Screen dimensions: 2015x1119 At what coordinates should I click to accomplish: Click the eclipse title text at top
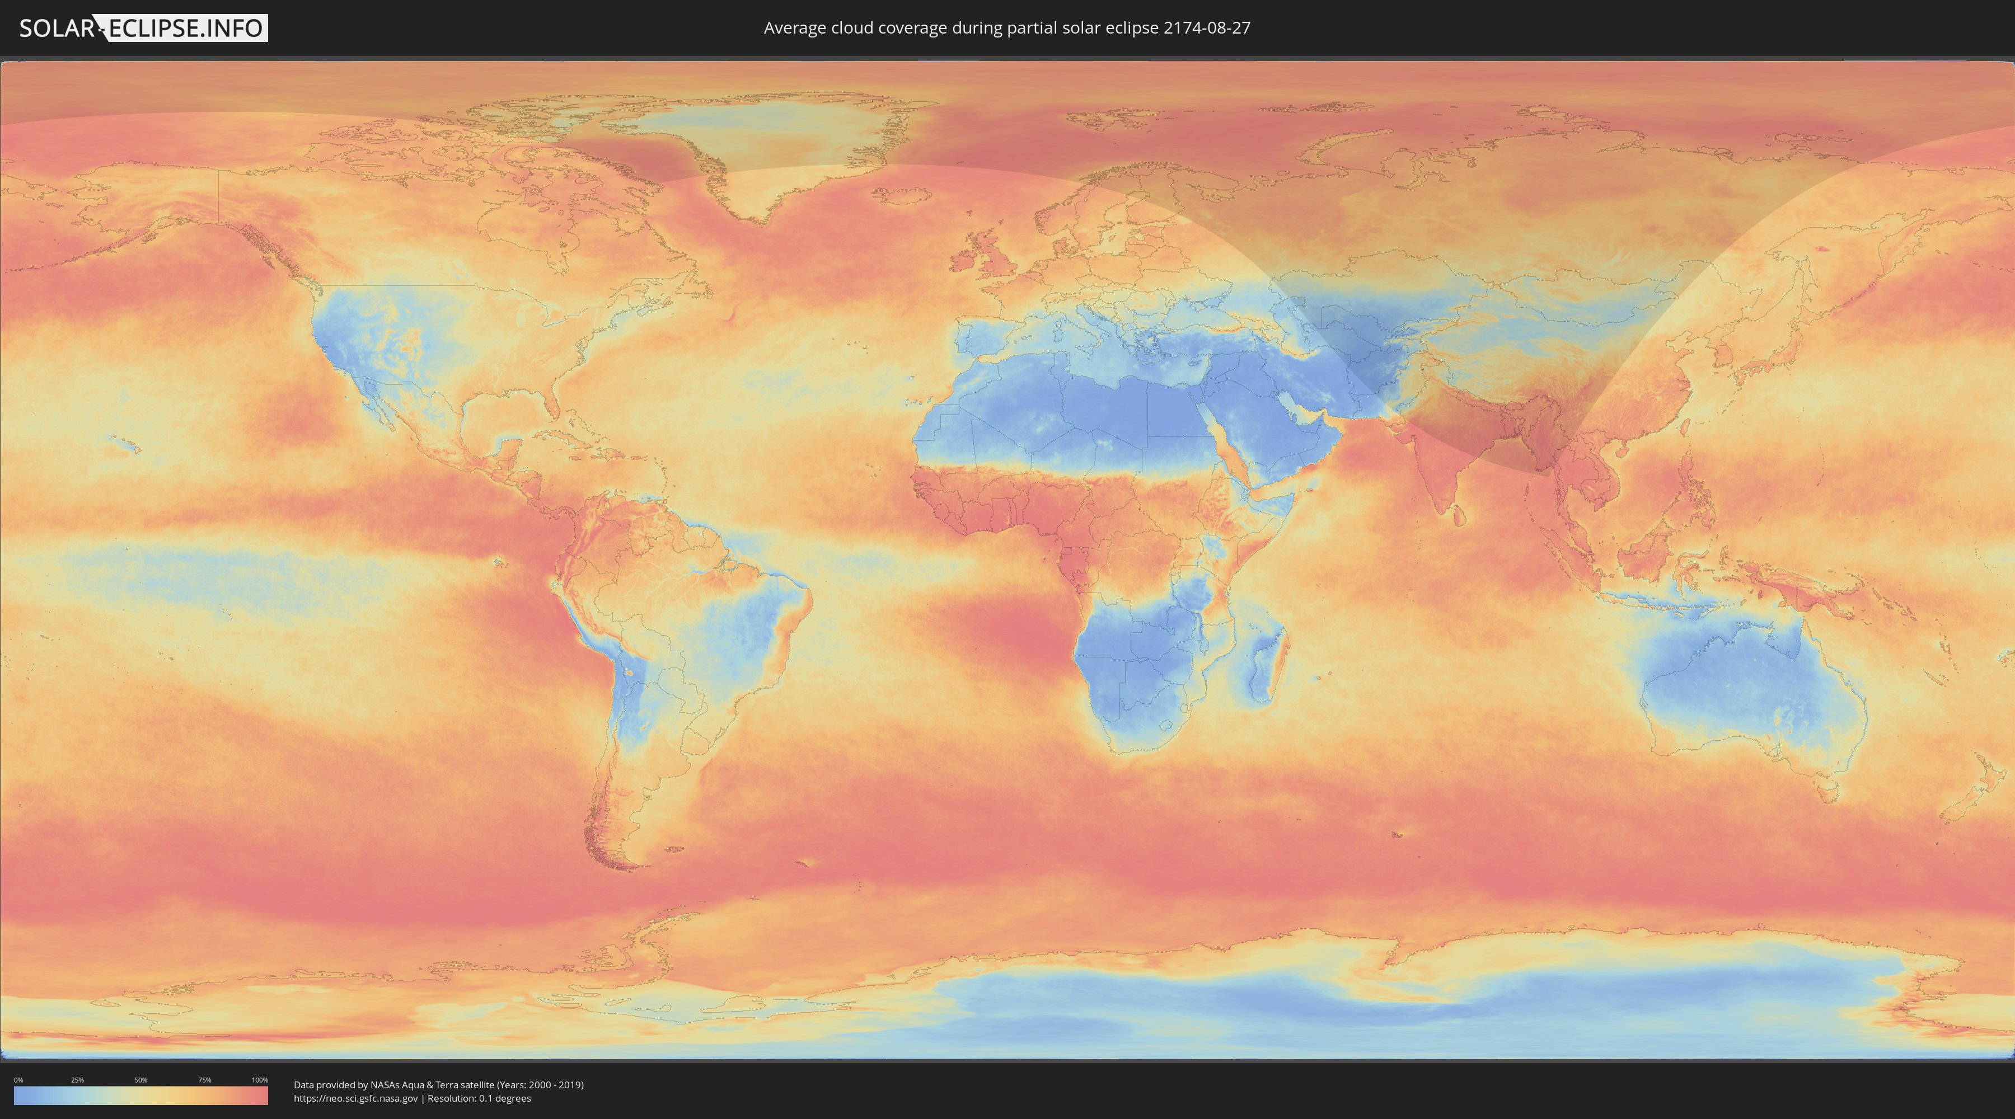1007,28
